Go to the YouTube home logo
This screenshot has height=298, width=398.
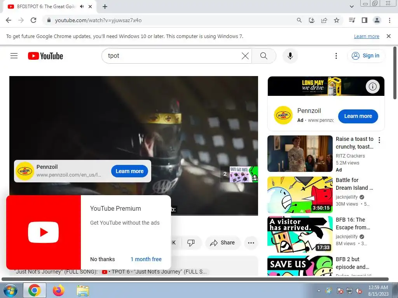coord(45,56)
